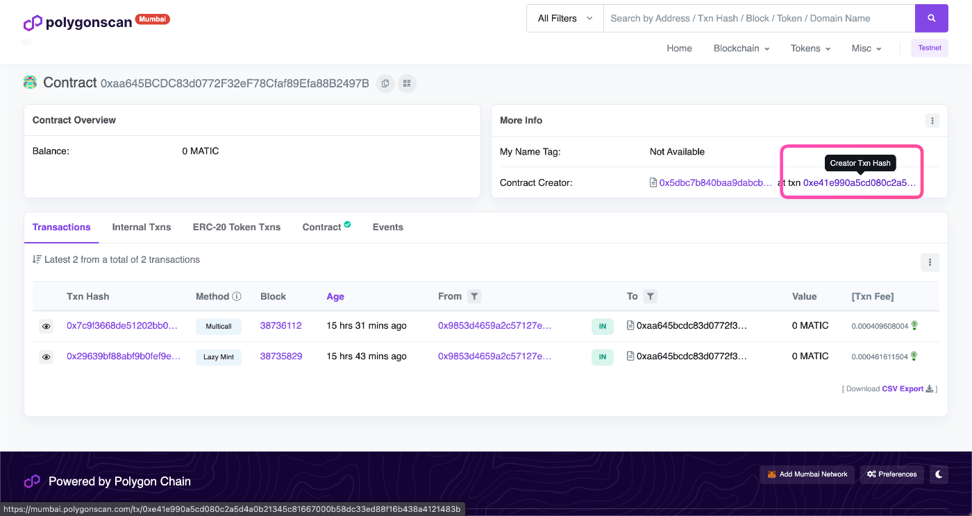Go to the Home page
Screen dimensions: 972x516
click(x=679, y=49)
